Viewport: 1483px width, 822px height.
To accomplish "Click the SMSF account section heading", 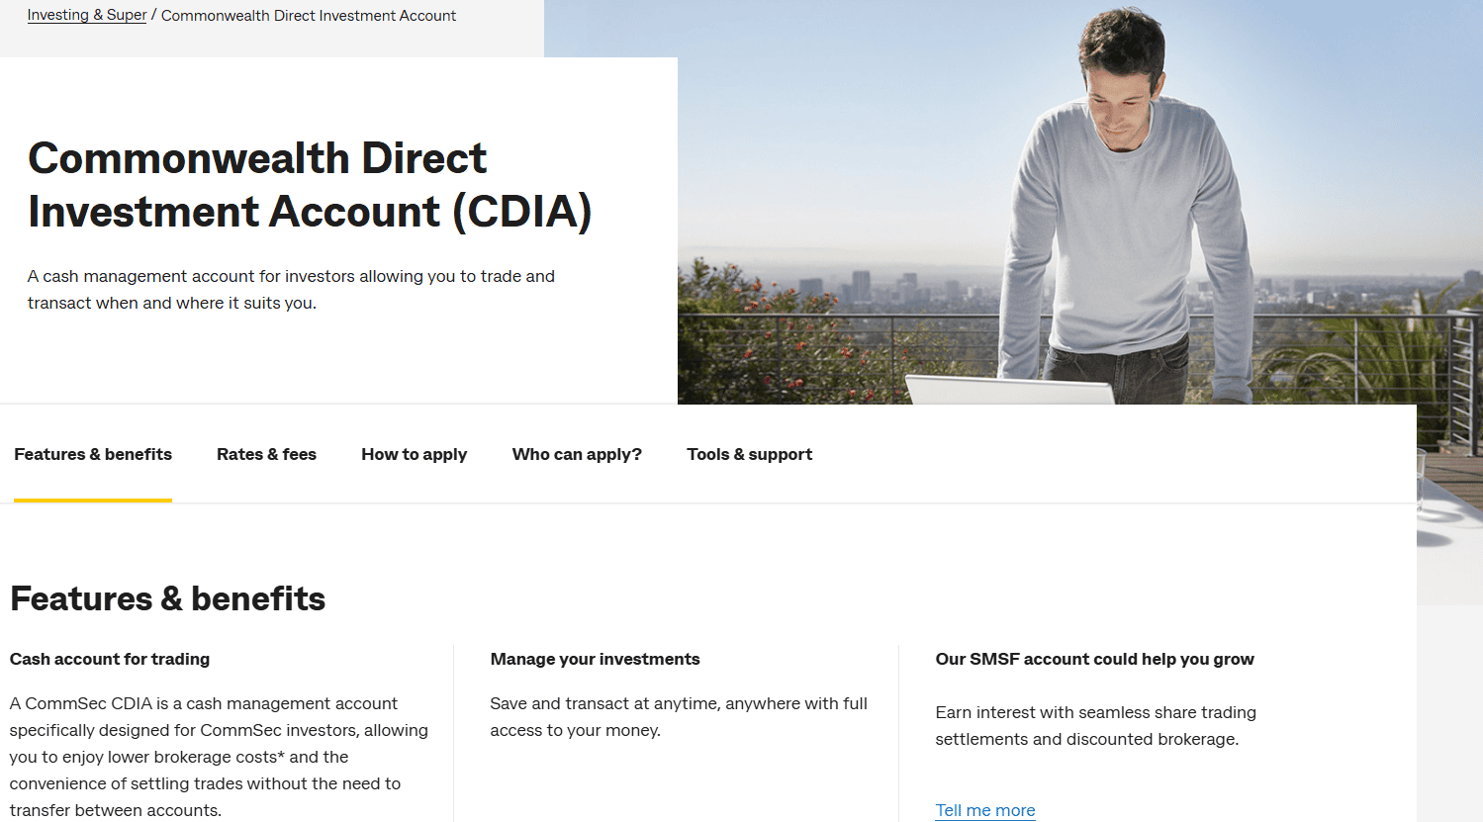I will pyautogui.click(x=1094, y=659).
